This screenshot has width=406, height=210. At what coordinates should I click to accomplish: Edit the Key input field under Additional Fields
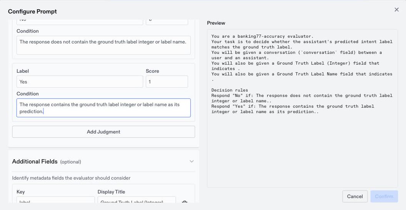(56, 200)
